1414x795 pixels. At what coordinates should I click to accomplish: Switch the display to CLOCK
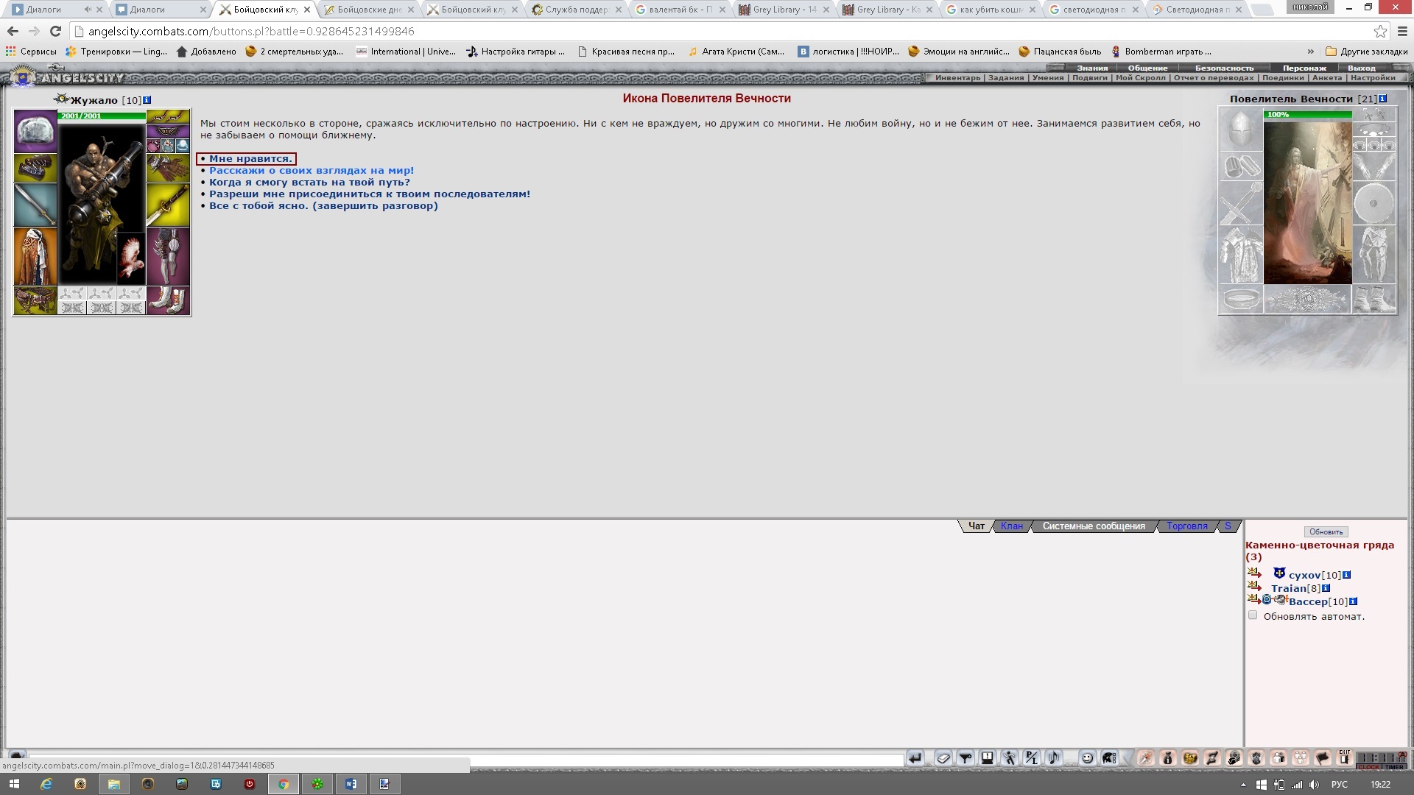pyautogui.click(x=1369, y=767)
